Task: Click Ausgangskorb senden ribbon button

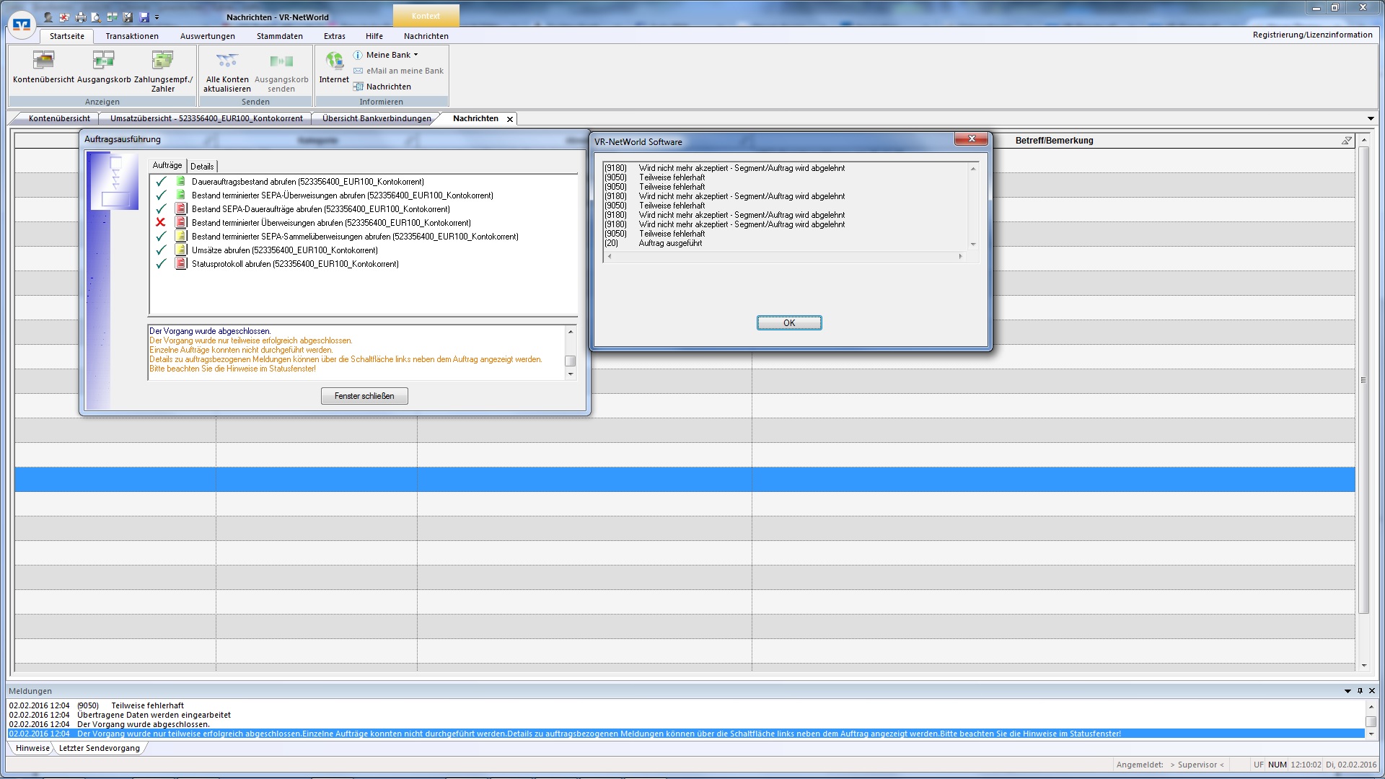Action: click(281, 71)
